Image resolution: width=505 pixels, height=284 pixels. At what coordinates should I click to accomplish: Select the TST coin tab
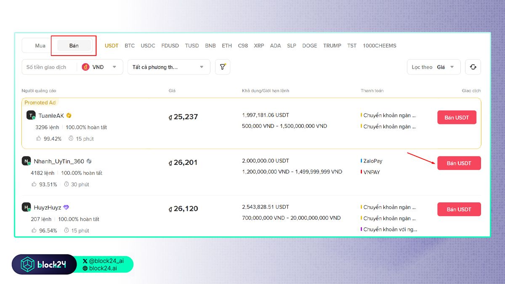click(x=352, y=46)
